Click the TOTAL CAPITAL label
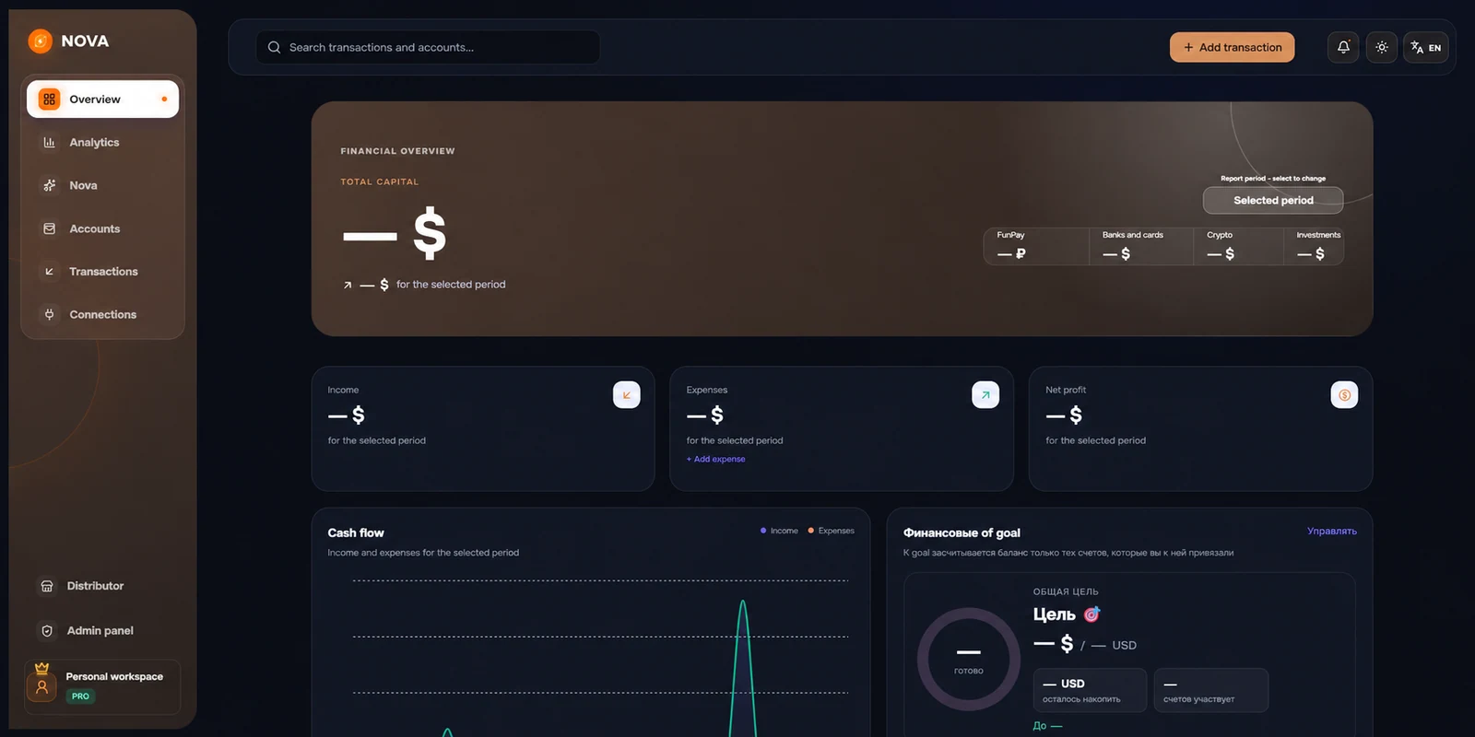Image resolution: width=1475 pixels, height=737 pixels. pyautogui.click(x=380, y=182)
